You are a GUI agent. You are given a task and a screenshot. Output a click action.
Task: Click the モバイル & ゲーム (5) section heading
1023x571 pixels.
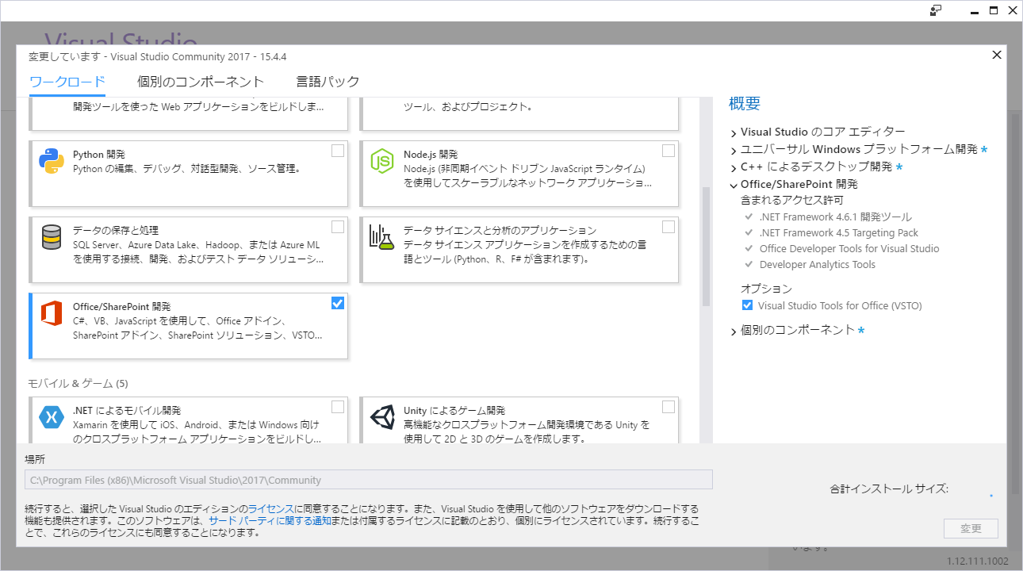78,384
